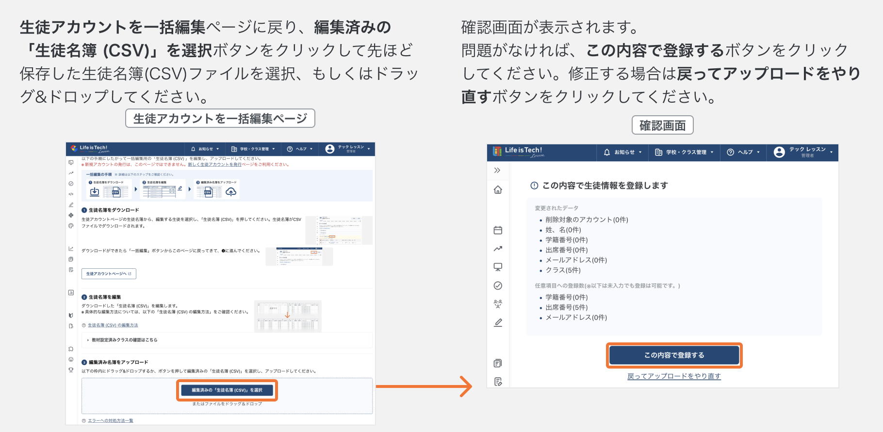Open the calendar icon in right sidebar

click(498, 230)
